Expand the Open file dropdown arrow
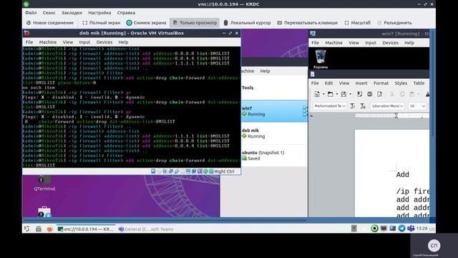The height and width of the screenshot is (258, 458). (337, 94)
